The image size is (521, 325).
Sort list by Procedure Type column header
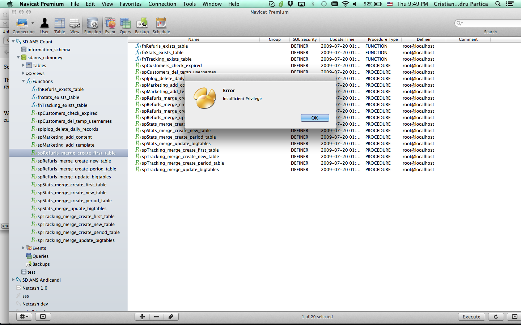(x=383, y=39)
